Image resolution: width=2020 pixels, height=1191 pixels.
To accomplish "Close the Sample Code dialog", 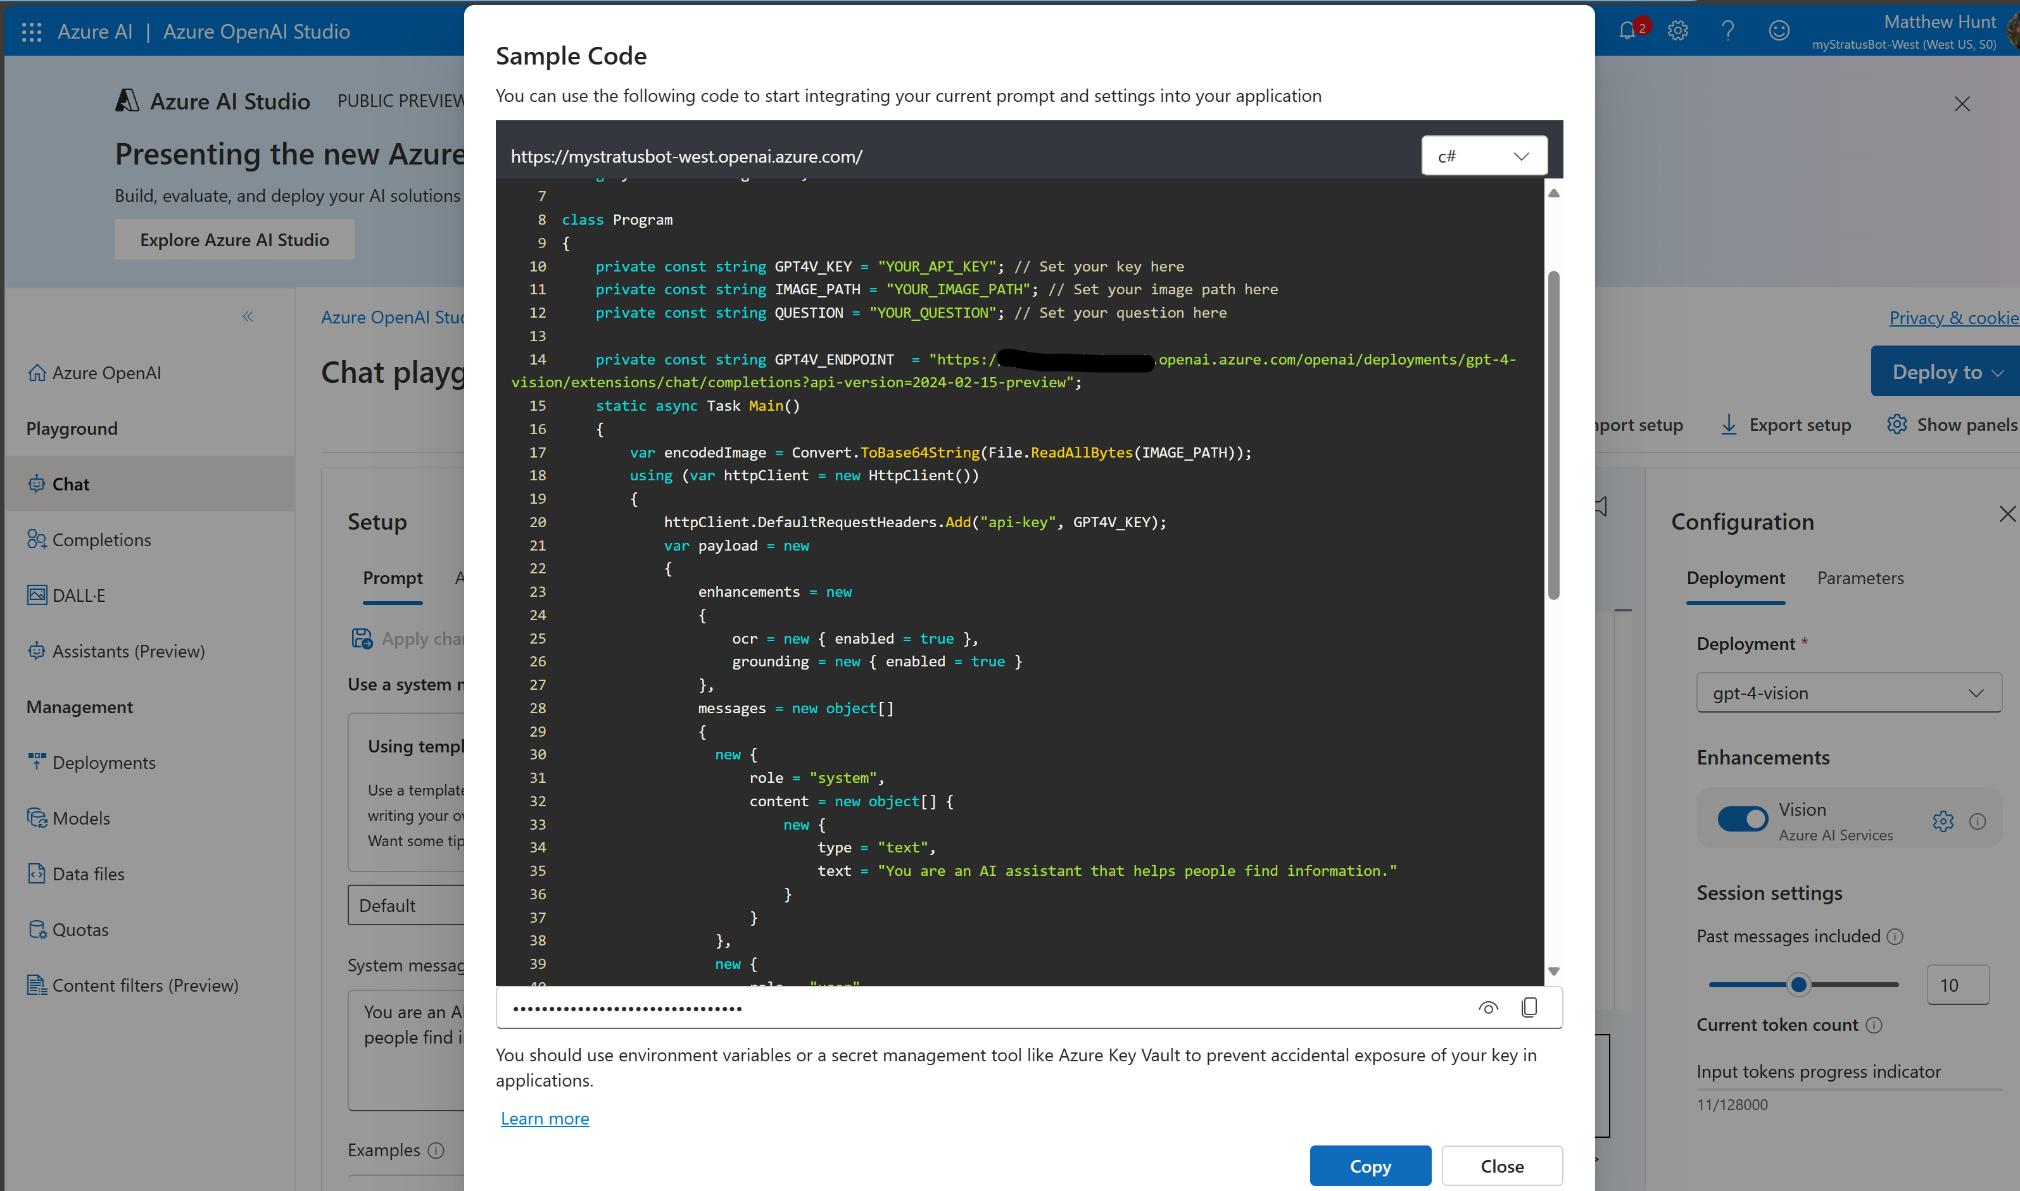I will [x=1501, y=1166].
